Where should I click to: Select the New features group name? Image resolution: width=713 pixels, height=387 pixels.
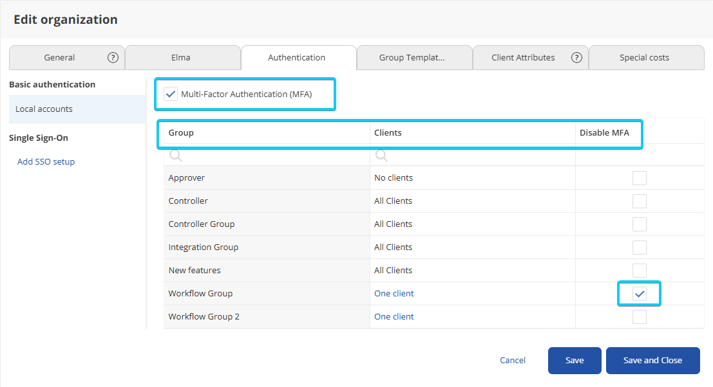[195, 271]
